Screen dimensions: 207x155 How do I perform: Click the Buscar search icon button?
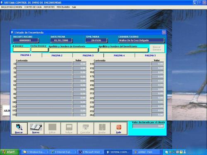click(x=19, y=129)
